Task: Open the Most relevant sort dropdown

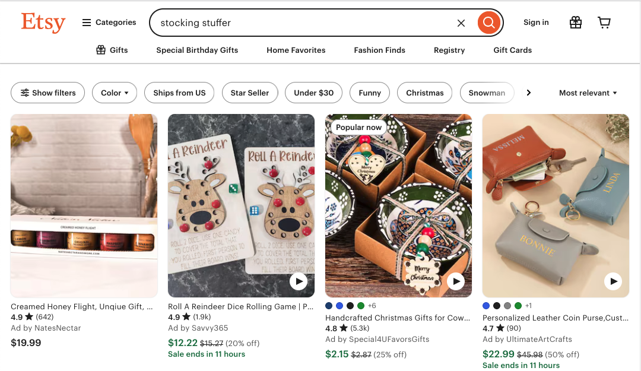Action: (x=588, y=93)
